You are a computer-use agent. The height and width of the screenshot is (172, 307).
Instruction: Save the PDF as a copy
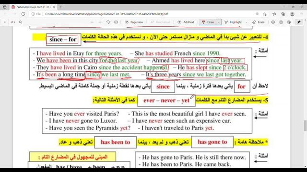point(289,22)
